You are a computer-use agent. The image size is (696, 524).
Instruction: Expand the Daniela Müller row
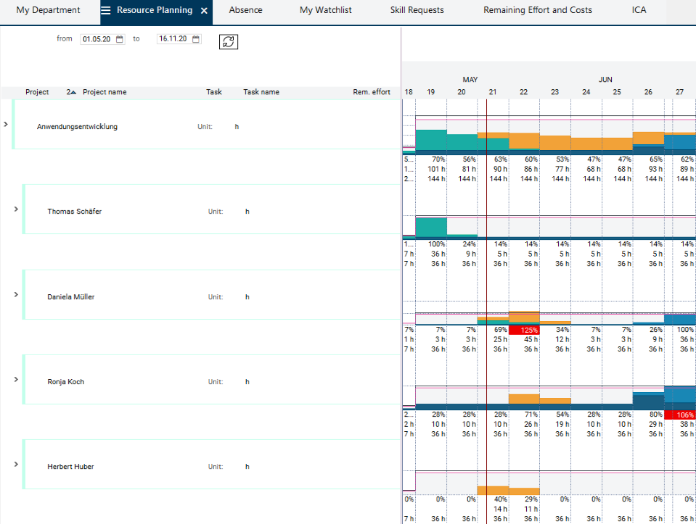coord(16,294)
